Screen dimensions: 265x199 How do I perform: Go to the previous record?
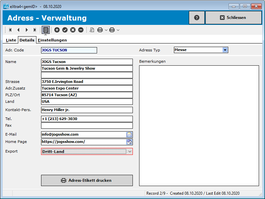(x=18, y=30)
